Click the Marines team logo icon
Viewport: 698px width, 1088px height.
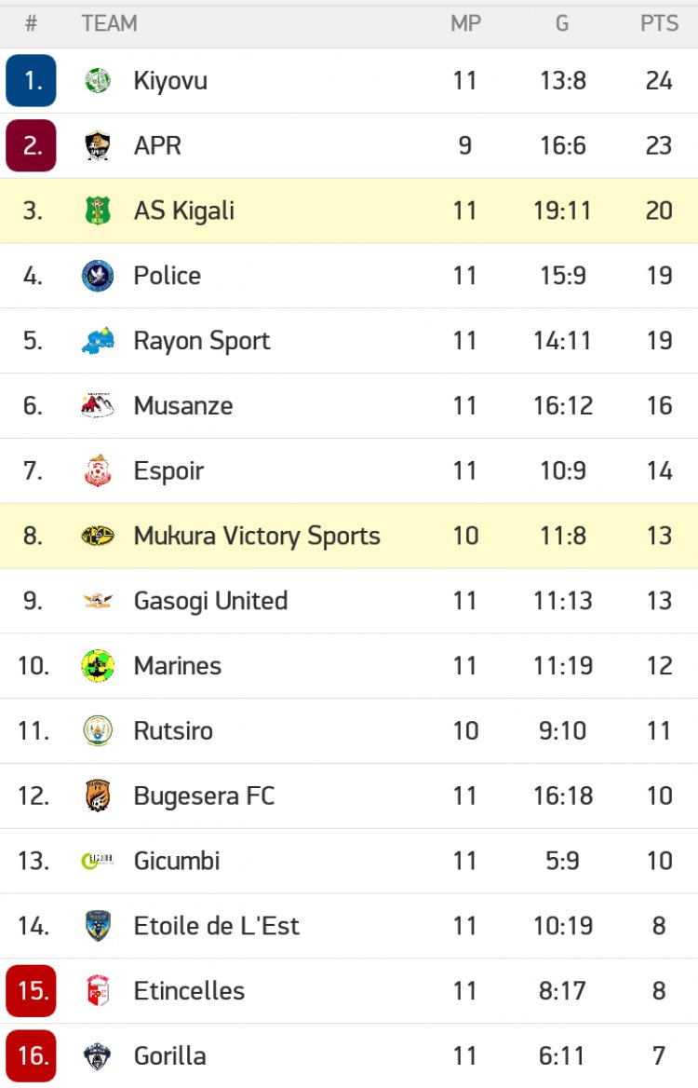pyautogui.click(x=98, y=666)
